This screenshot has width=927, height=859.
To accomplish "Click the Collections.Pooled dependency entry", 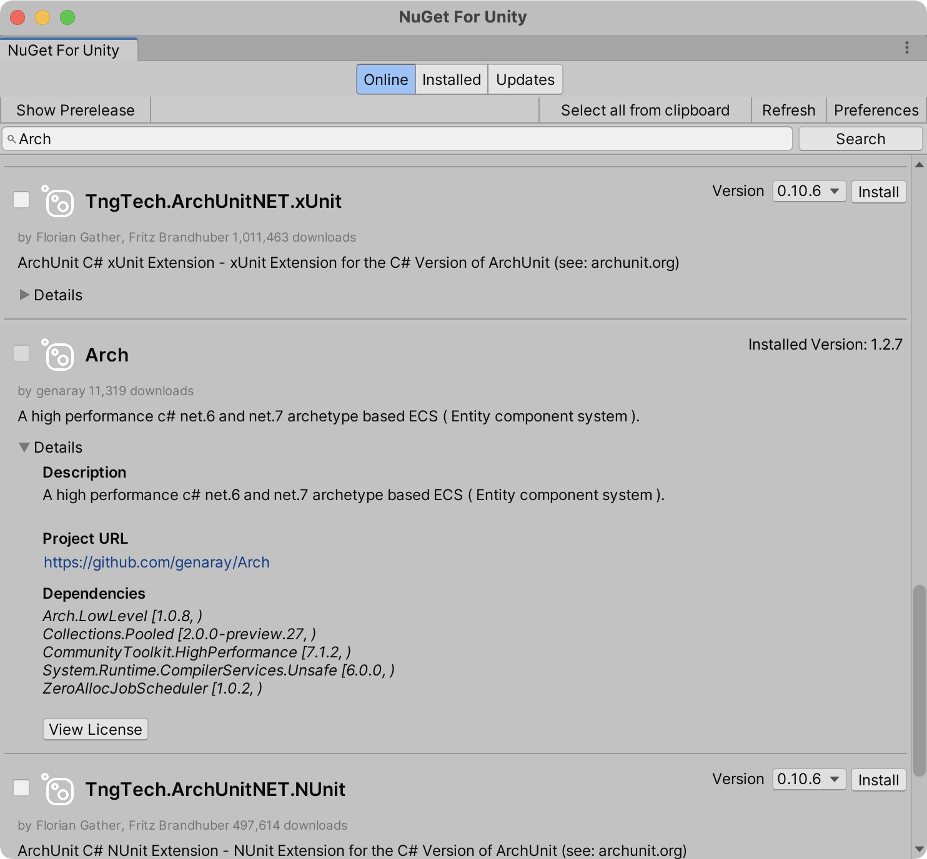I will tap(179, 634).
